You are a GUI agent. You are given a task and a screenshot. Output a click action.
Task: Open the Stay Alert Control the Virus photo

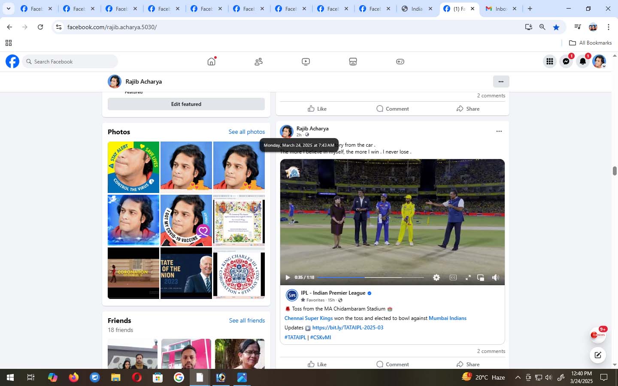pos(133,167)
